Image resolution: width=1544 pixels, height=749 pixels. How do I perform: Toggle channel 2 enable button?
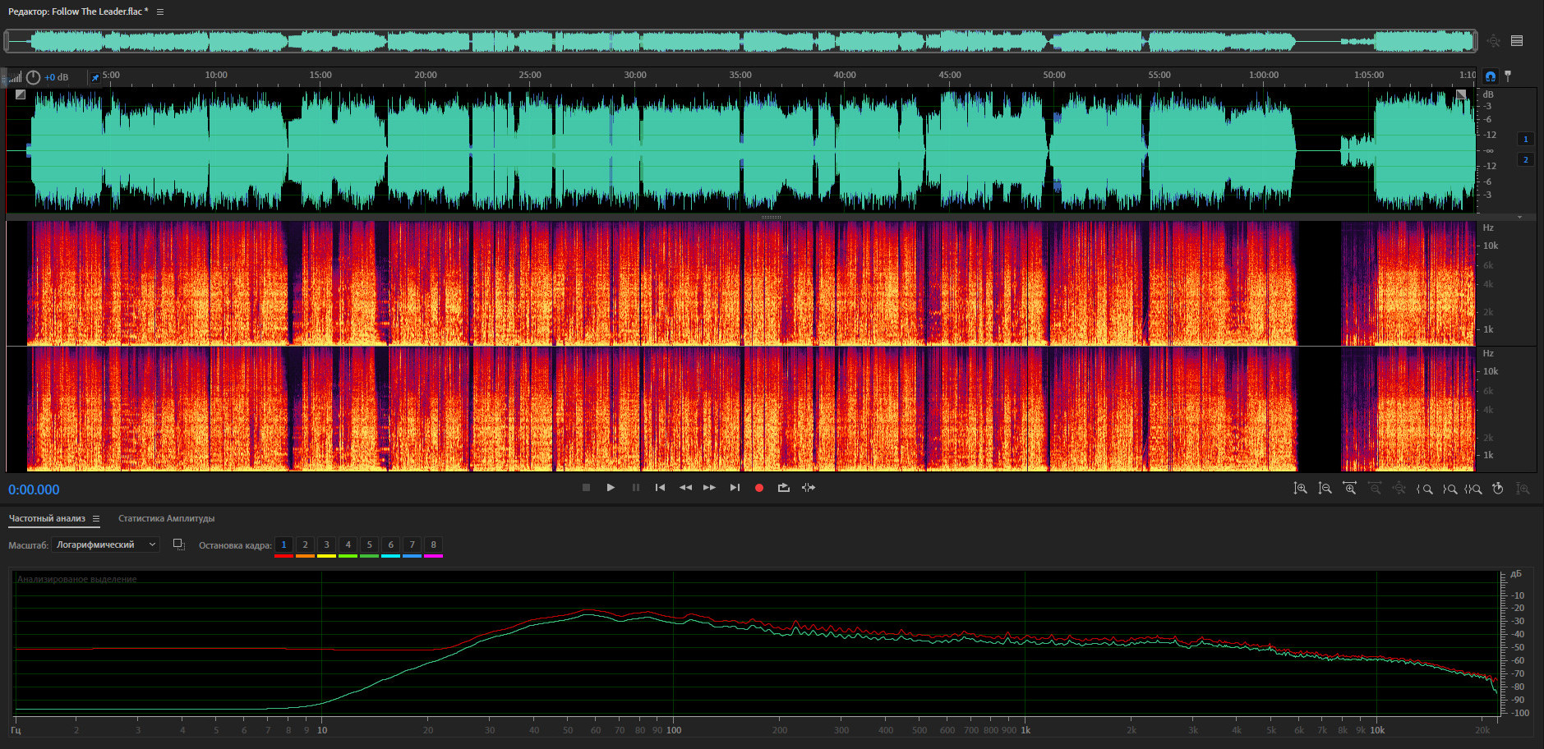(x=1526, y=159)
